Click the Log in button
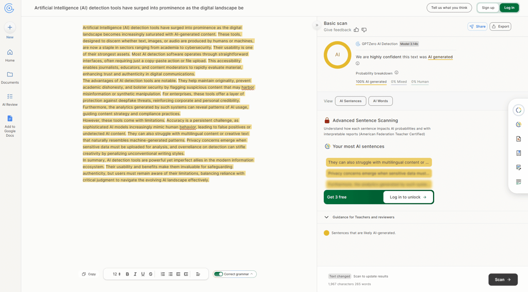The image size is (528, 292). coord(509,8)
